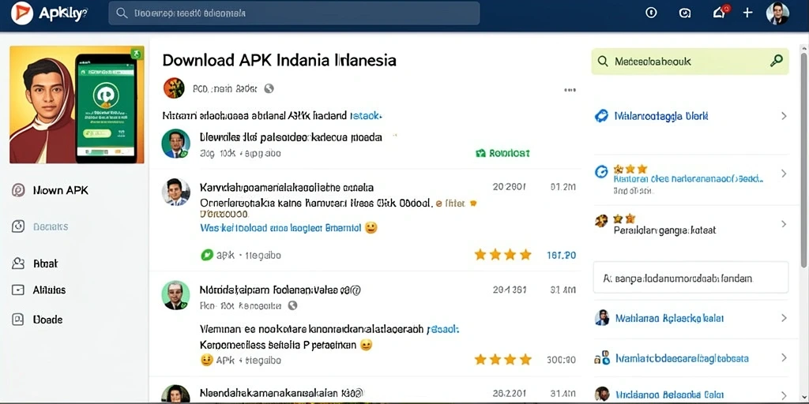Image resolution: width=809 pixels, height=404 pixels.
Task: Click the 'Download APK Indania Irlanesia' heading
Action: click(279, 60)
